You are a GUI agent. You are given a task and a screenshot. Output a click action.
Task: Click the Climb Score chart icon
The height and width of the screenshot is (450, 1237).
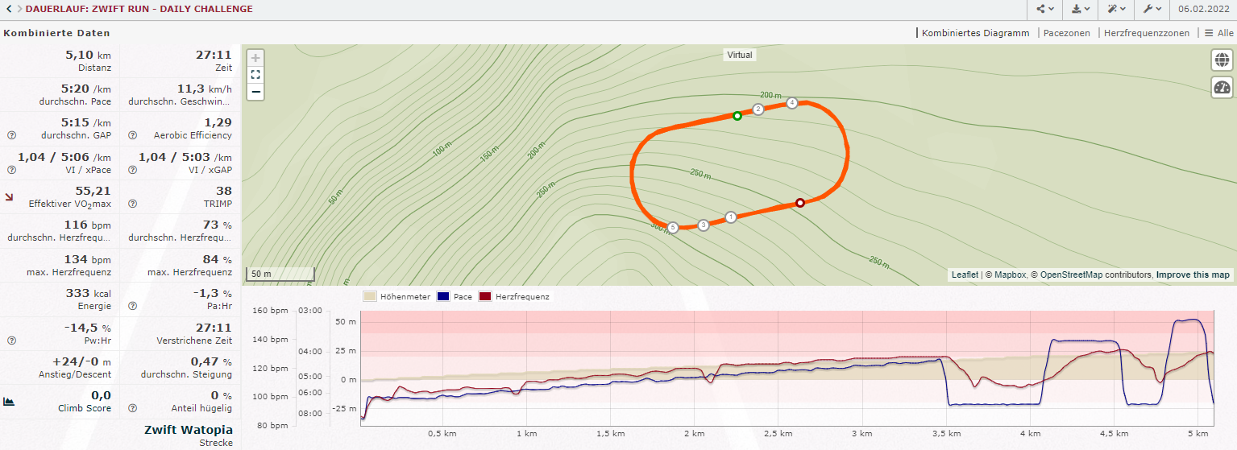pos(9,401)
